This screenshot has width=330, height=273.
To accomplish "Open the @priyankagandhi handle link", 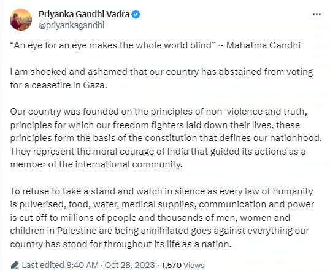I will pyautogui.click(x=72, y=25).
